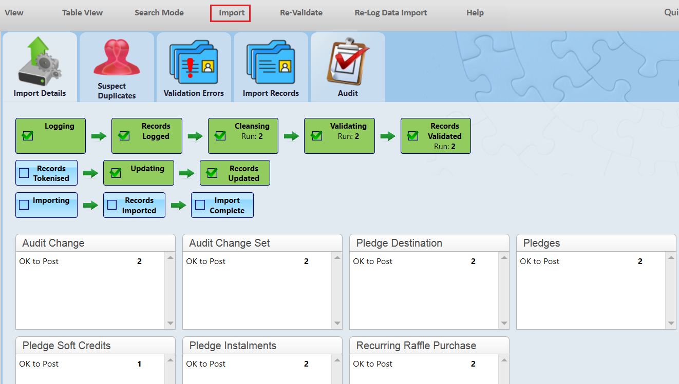The height and width of the screenshot is (384, 679).
Task: Click the Audit Change Set panel header
Action: (x=262, y=243)
